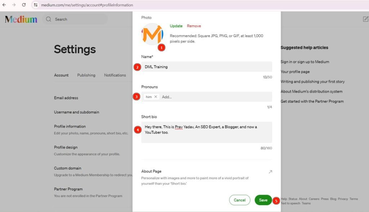Open the Custom domain setting
The height and width of the screenshot is (212, 369).
[67, 168]
